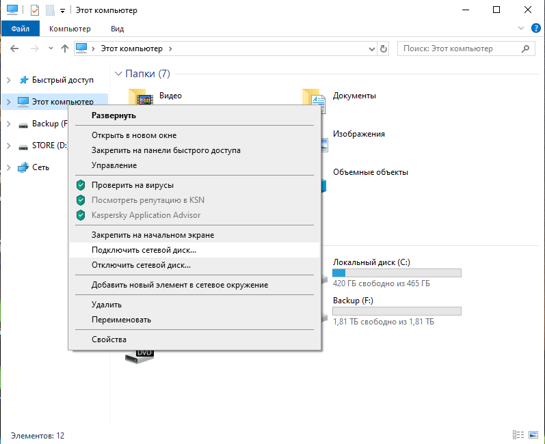Click the Kaspersky shield beside Проверить на вирусы

point(81,185)
